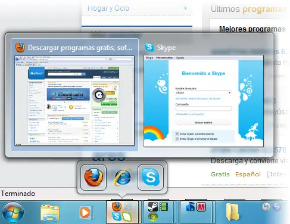The height and width of the screenshot is (224, 290).
Task: Select the large Skype icon in the popup
Action: [x=151, y=178]
